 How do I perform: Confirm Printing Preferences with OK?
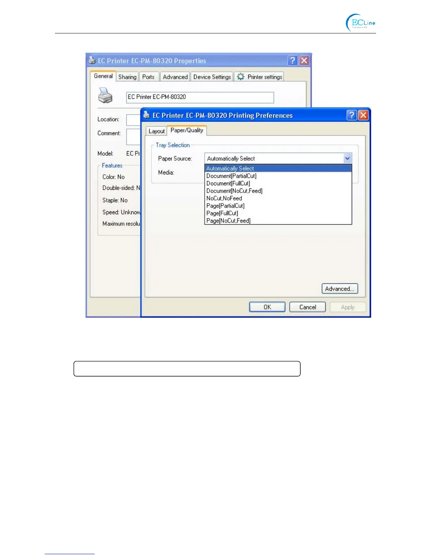pyautogui.click(x=267, y=307)
